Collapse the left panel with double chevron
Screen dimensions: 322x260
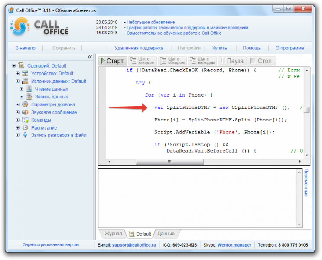[90, 57]
